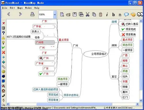Image resolution: width=144 pixels, height=110 pixels.
Task: Click the scissors Cut icon in toolbar
Action: click(x=87, y=14)
